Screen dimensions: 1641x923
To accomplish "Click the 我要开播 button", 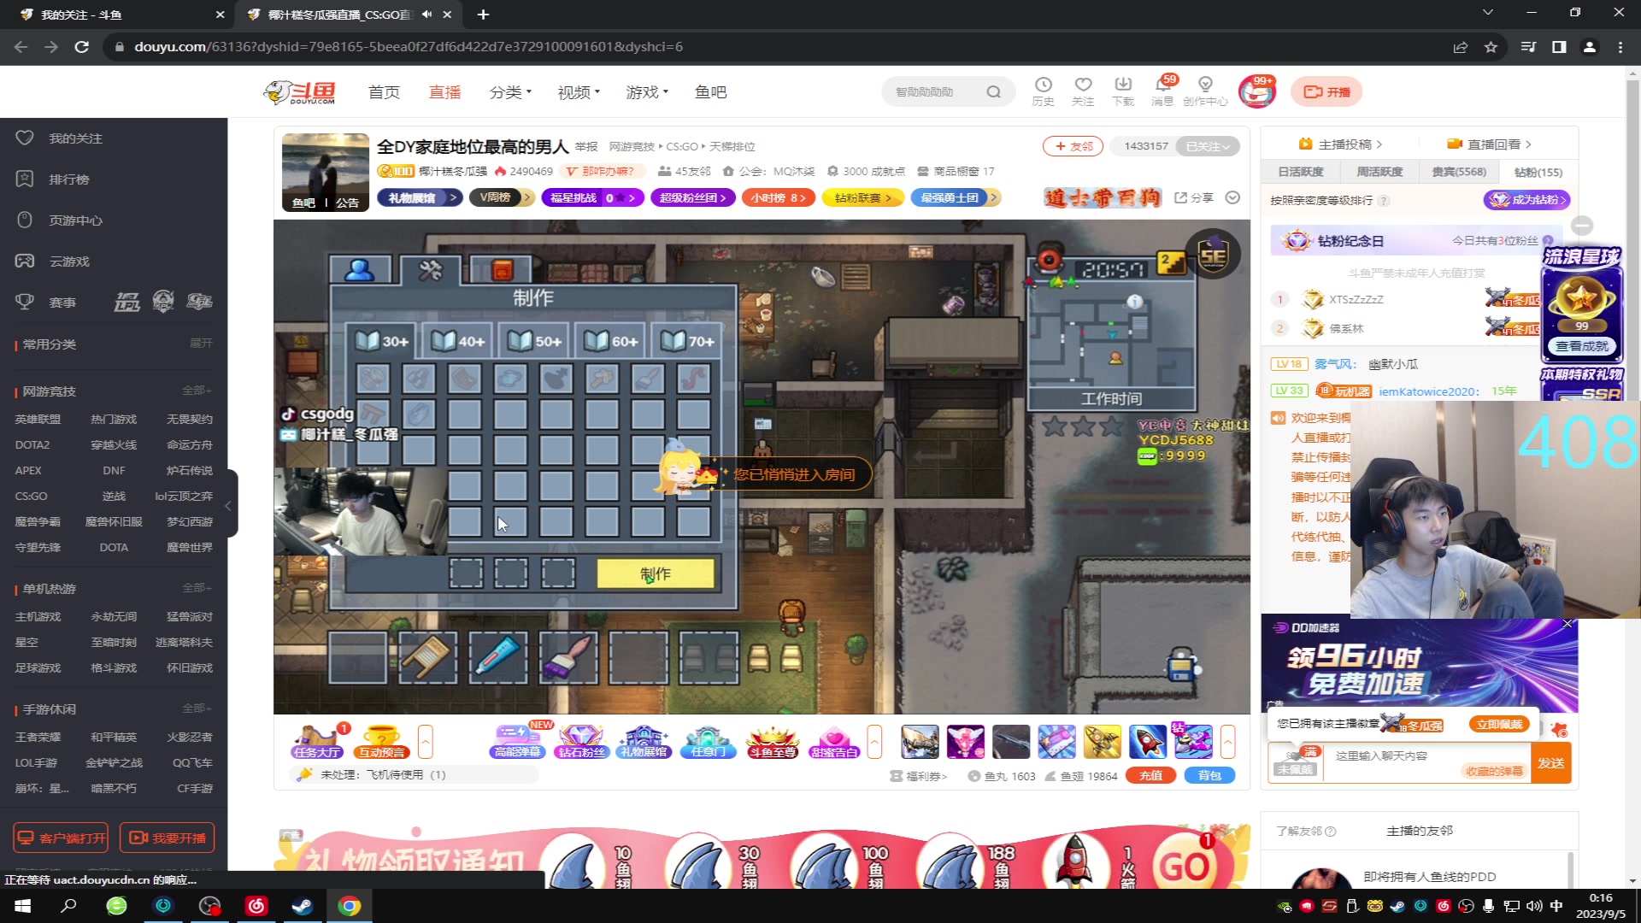I will point(168,838).
